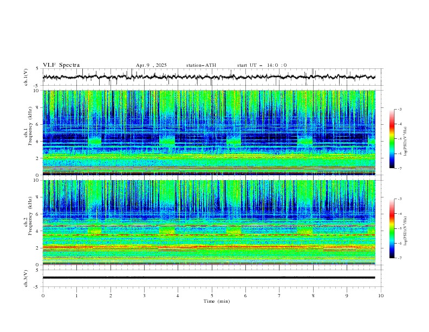Click the 'start UT = 14:0 :0' text
429x332 pixels.
point(262,65)
